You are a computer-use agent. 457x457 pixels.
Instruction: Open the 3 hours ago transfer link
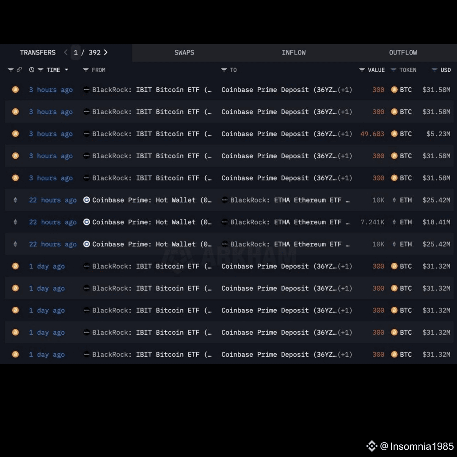(x=51, y=90)
